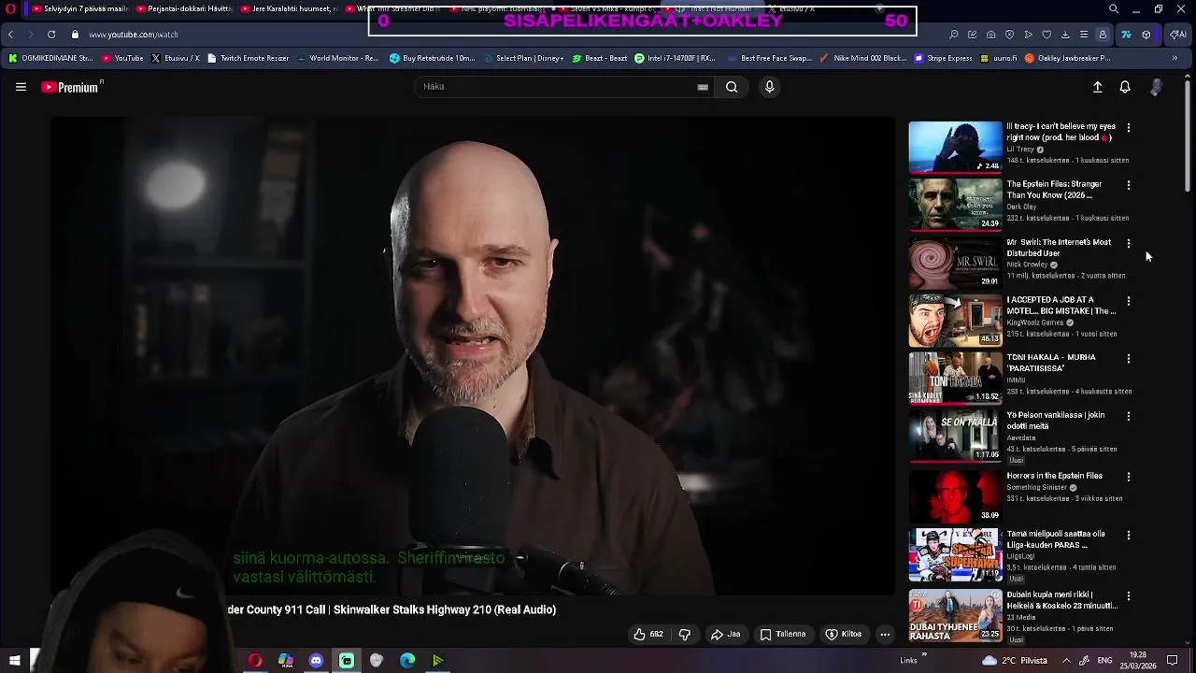The height and width of the screenshot is (673, 1196).
Task: Go back in browser history
Action: pyautogui.click(x=10, y=35)
